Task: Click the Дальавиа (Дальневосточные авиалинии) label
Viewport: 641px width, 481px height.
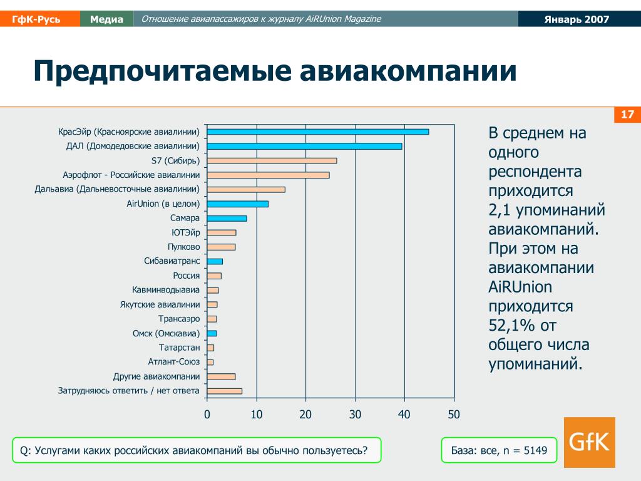Action: coord(117,189)
